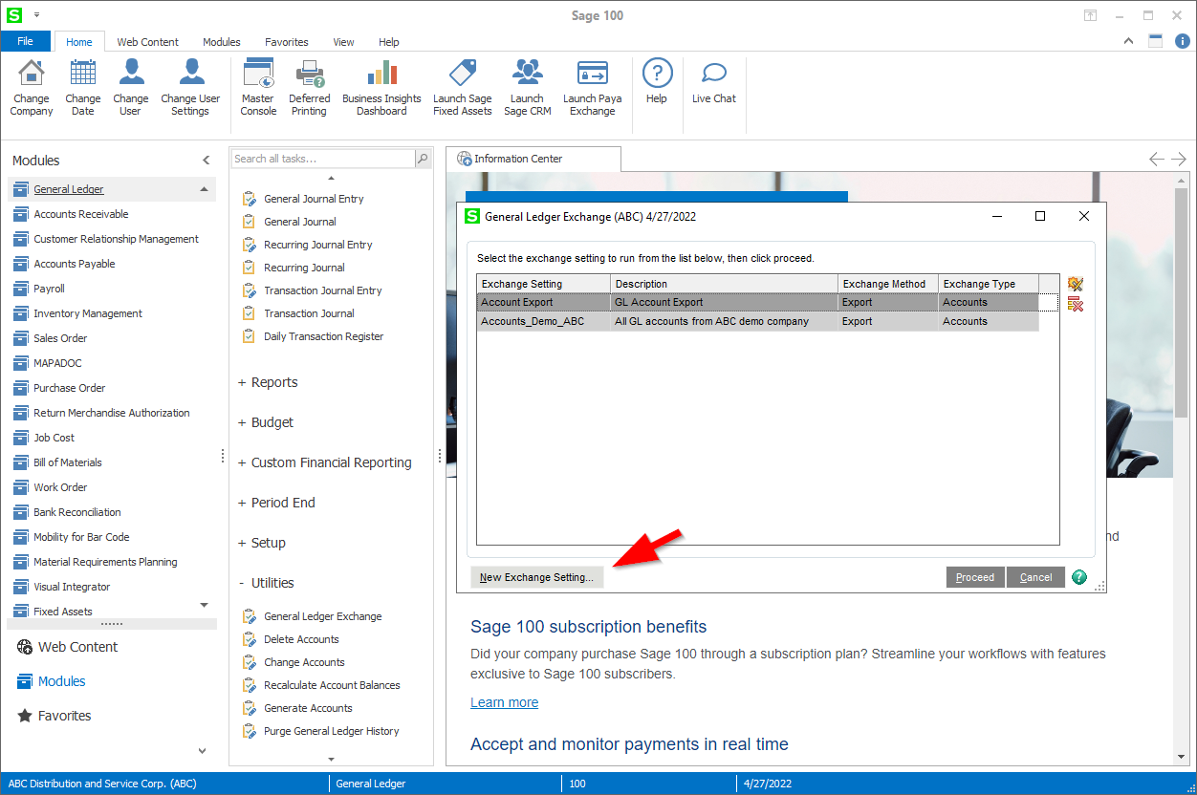Open General Journal Entry task
This screenshot has width=1197, height=795.
314,199
